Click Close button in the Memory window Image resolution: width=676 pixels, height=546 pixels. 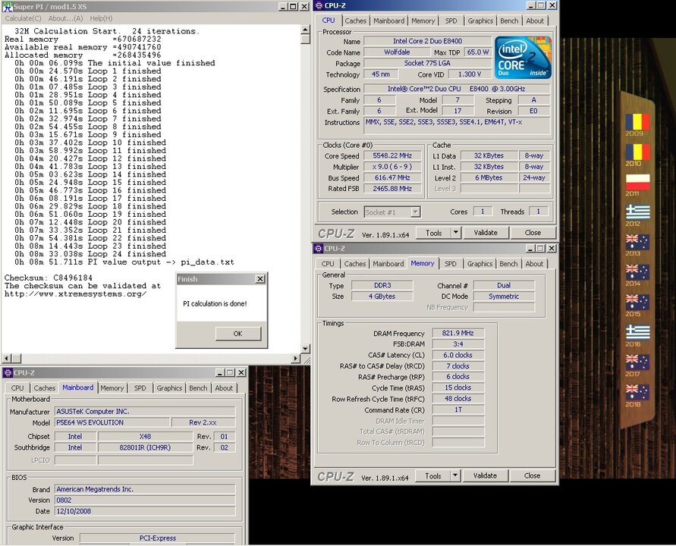click(x=532, y=475)
